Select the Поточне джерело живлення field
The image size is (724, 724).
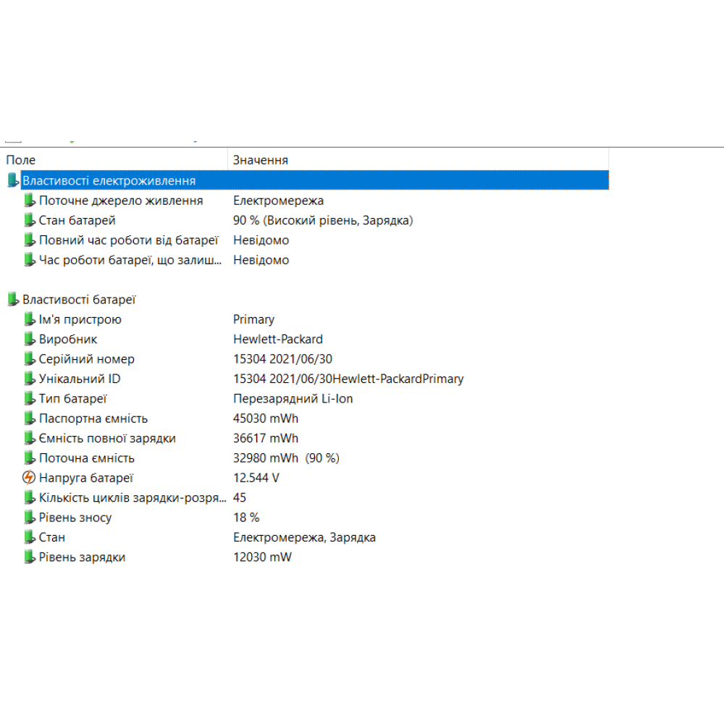[x=121, y=201]
